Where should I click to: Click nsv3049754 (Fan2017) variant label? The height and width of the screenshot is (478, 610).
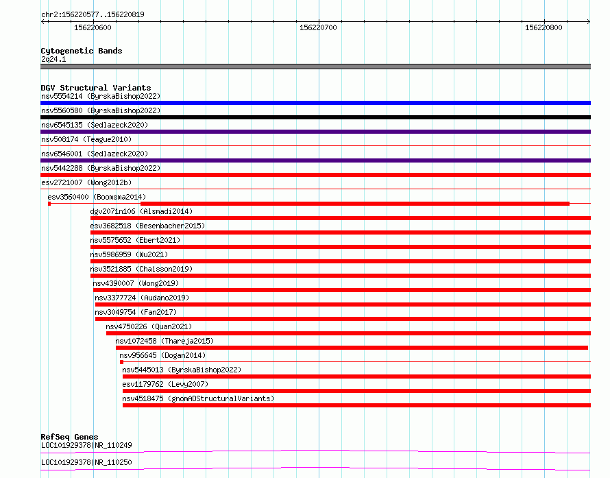tap(136, 312)
